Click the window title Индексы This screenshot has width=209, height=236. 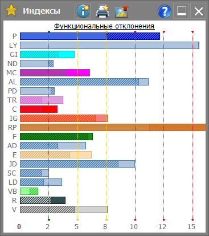42,11
